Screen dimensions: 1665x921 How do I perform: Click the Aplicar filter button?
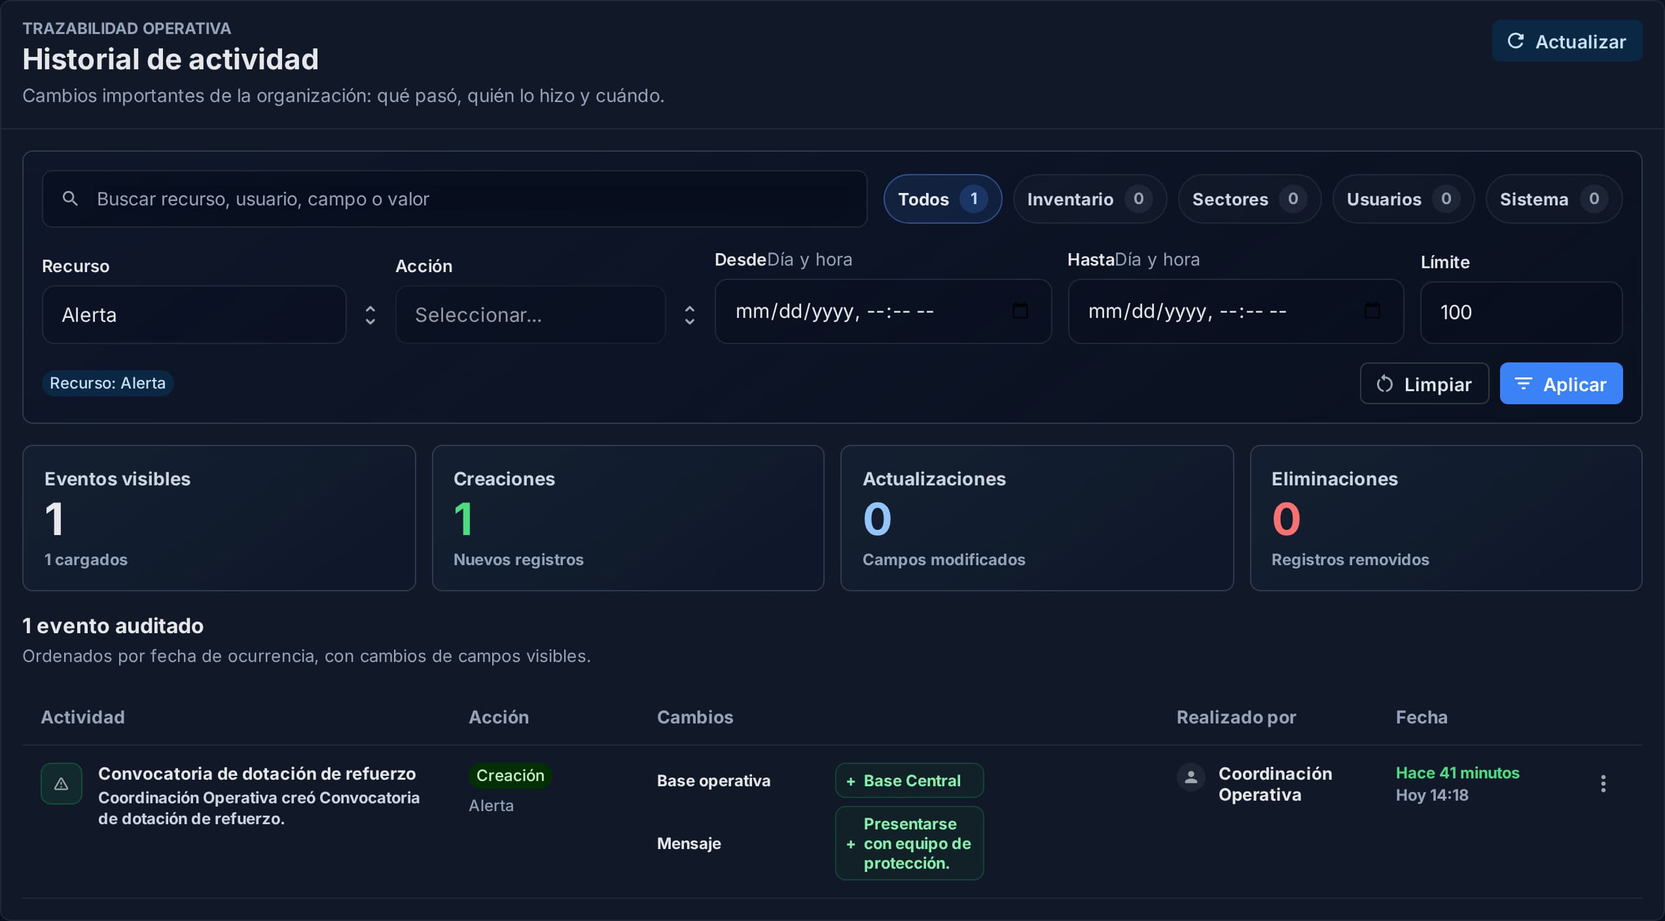point(1561,384)
